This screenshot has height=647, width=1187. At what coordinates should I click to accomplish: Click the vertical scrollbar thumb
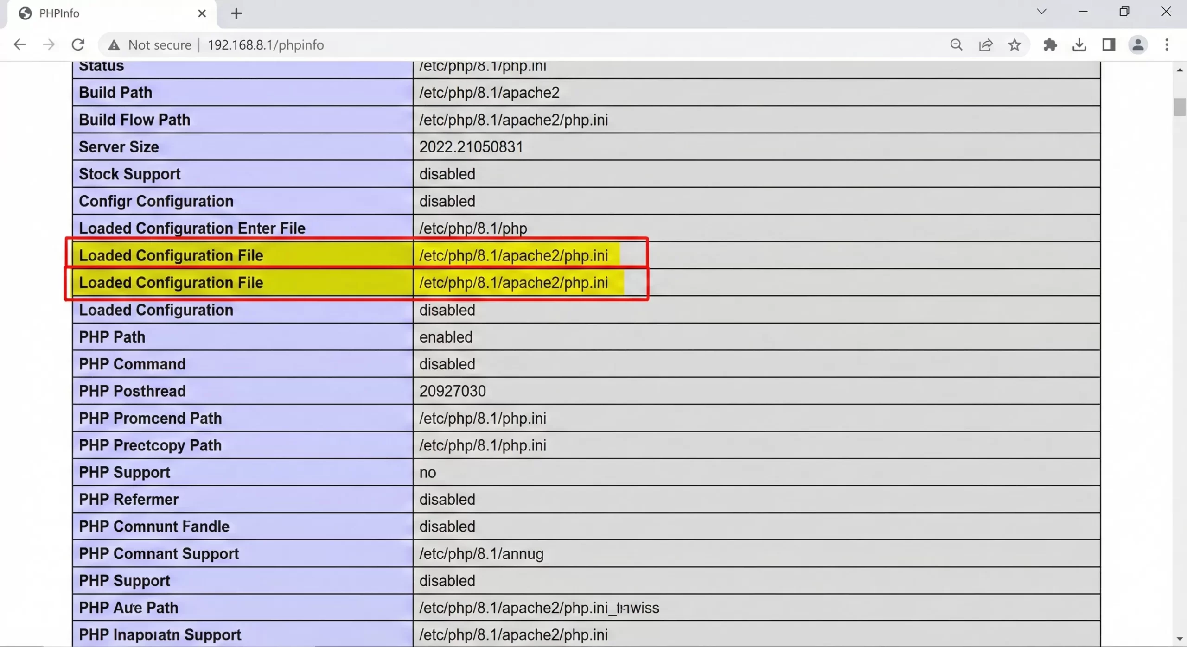tap(1179, 108)
